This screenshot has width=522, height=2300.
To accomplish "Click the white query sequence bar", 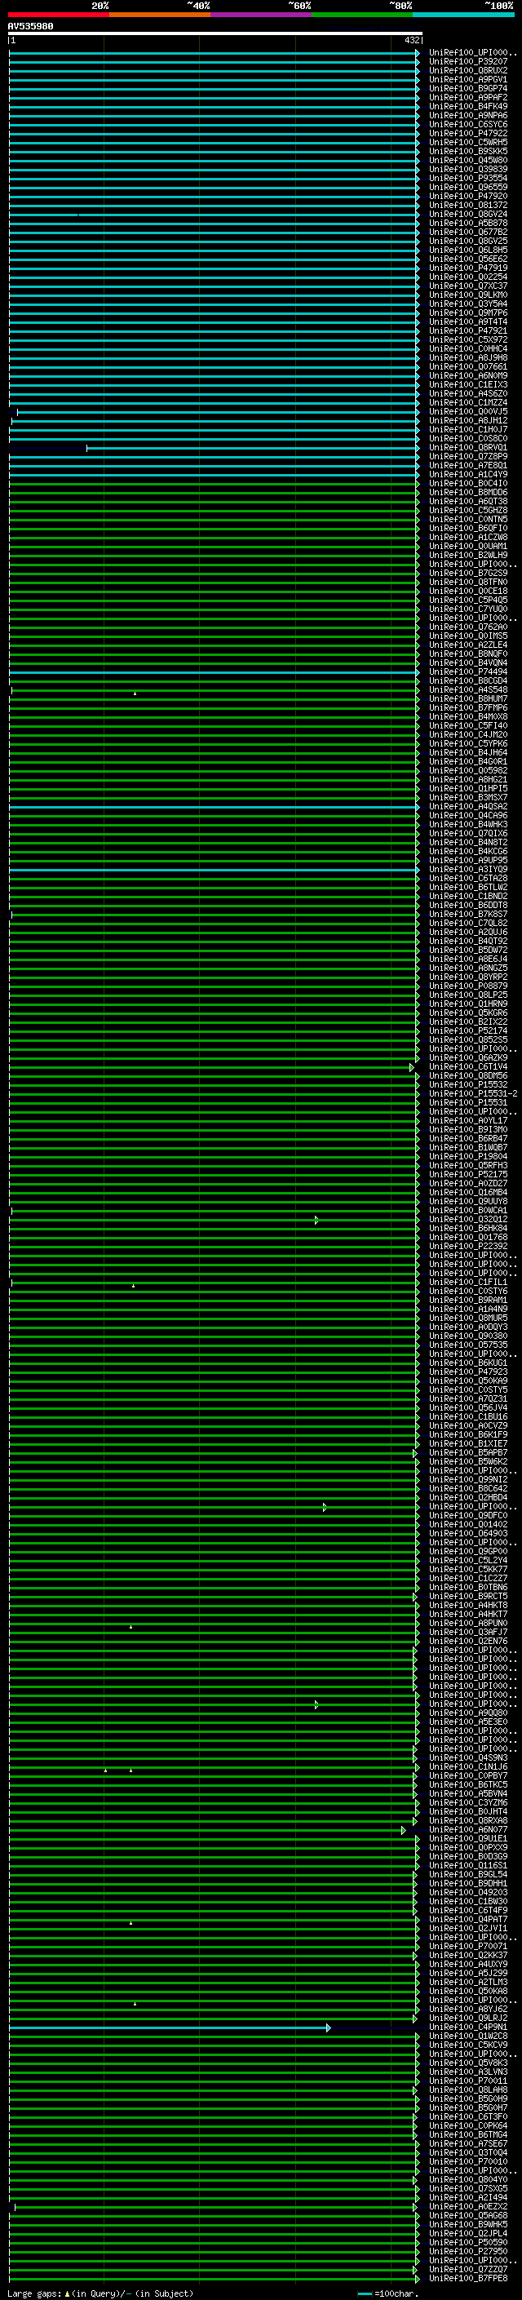I will 215,34.
